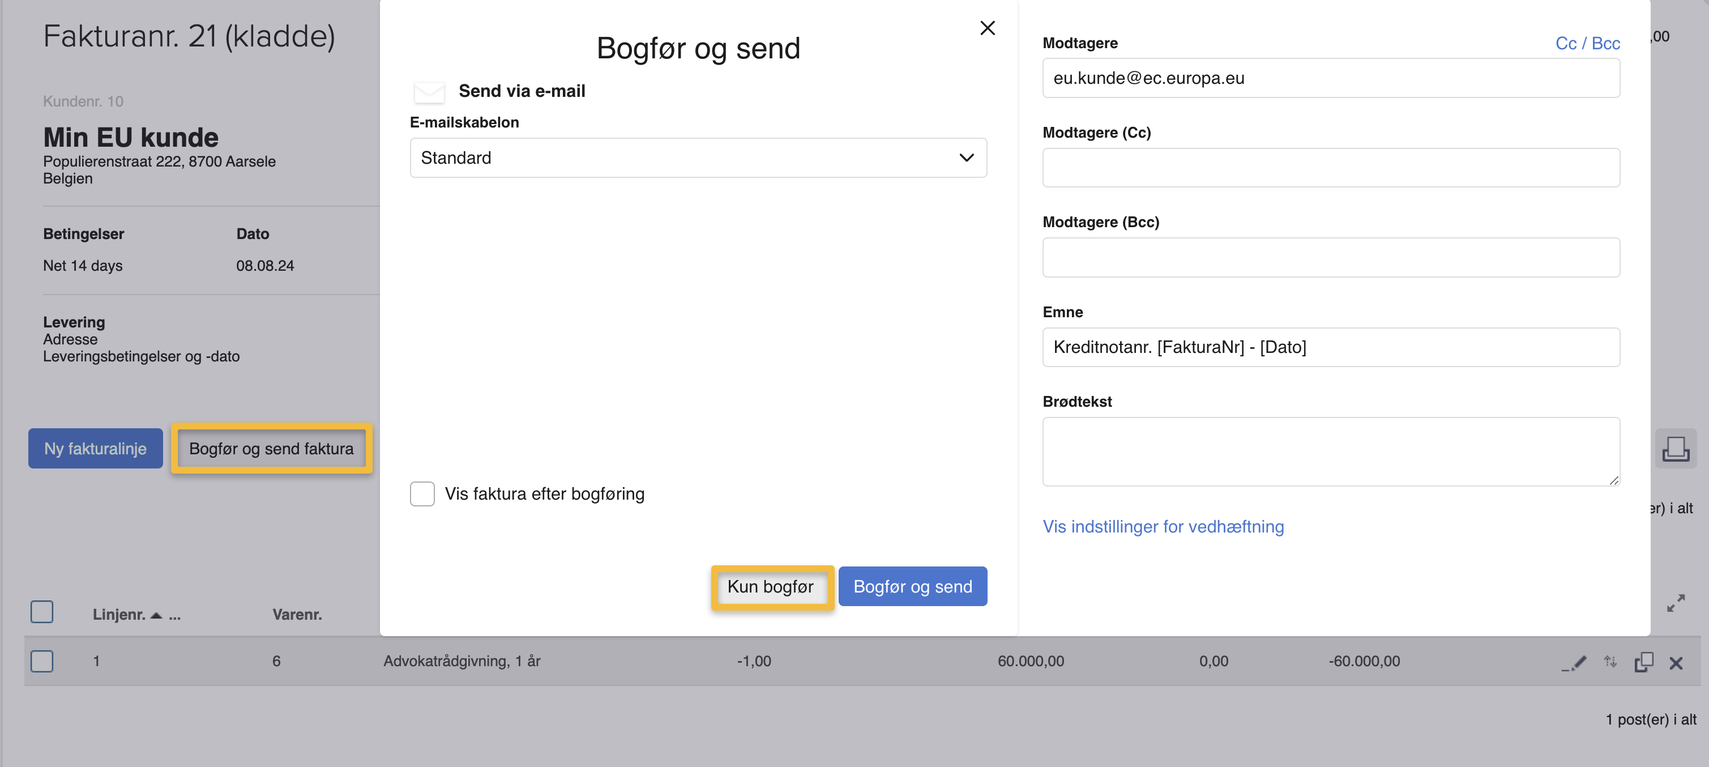Reorder the invoice line using sort arrows icon

(x=1611, y=662)
